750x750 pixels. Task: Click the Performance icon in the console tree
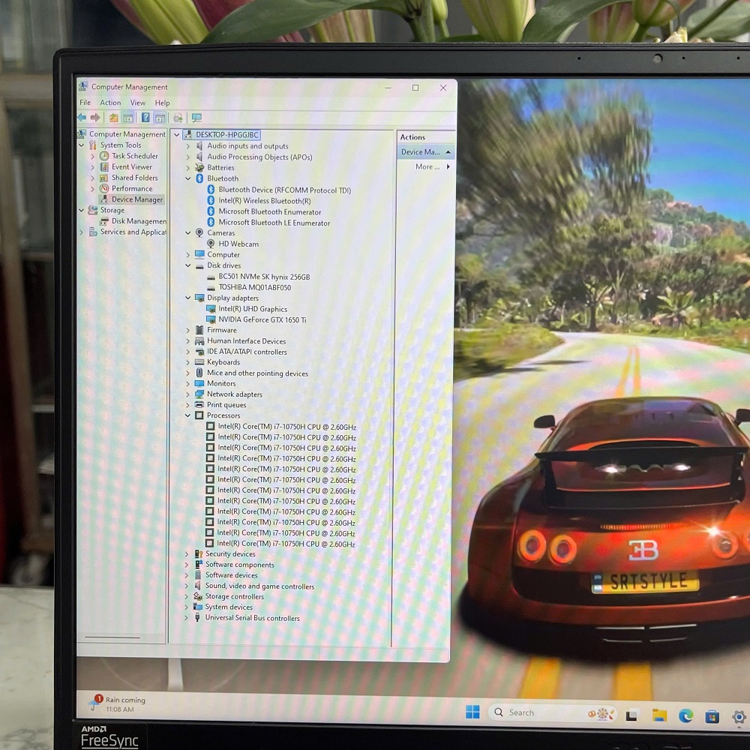(x=103, y=188)
